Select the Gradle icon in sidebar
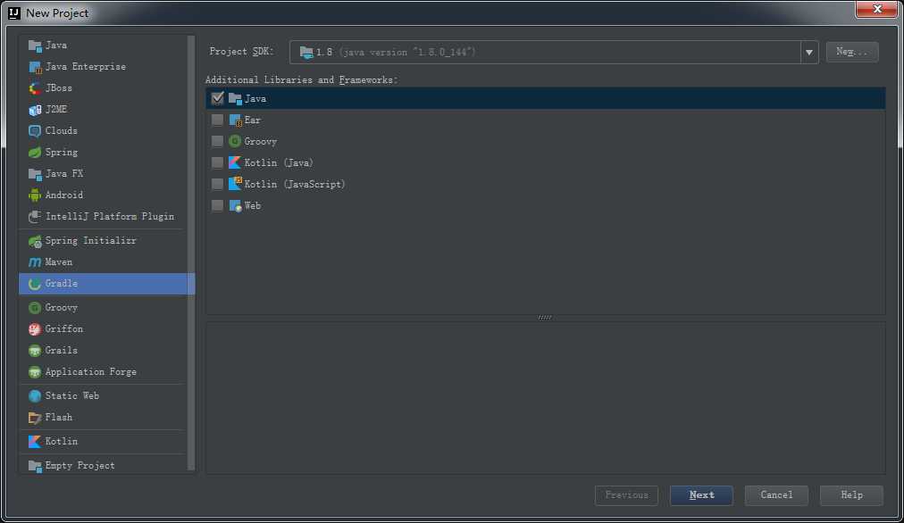This screenshot has width=904, height=523. 35,284
